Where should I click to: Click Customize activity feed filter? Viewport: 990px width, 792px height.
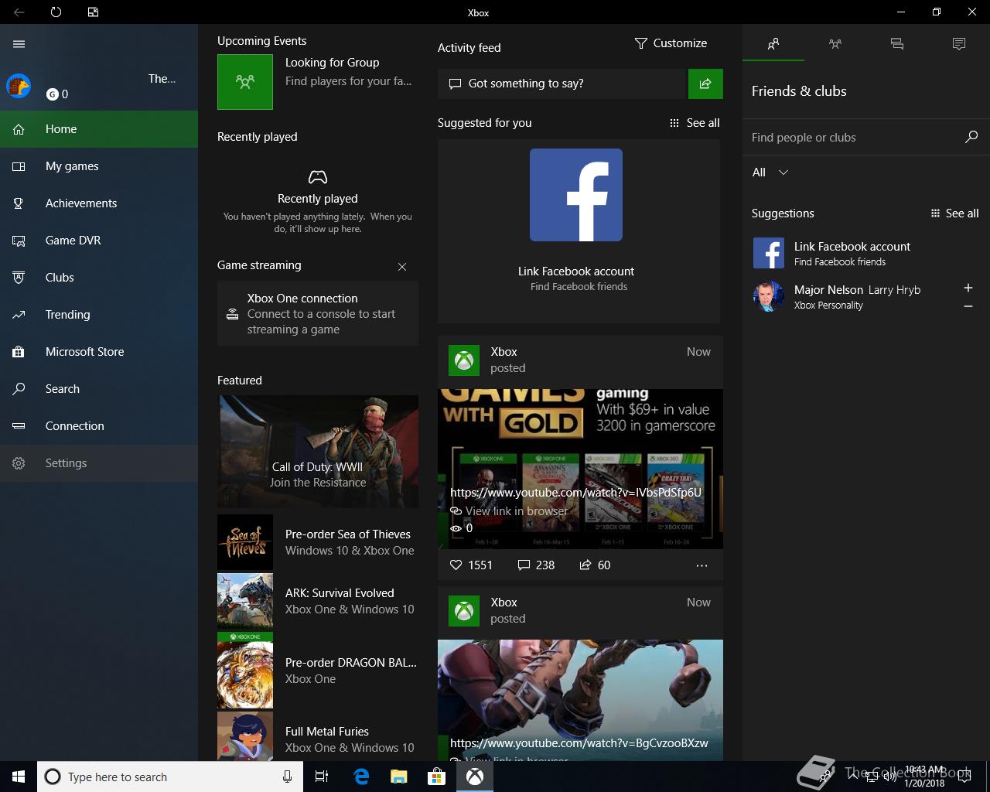(671, 43)
